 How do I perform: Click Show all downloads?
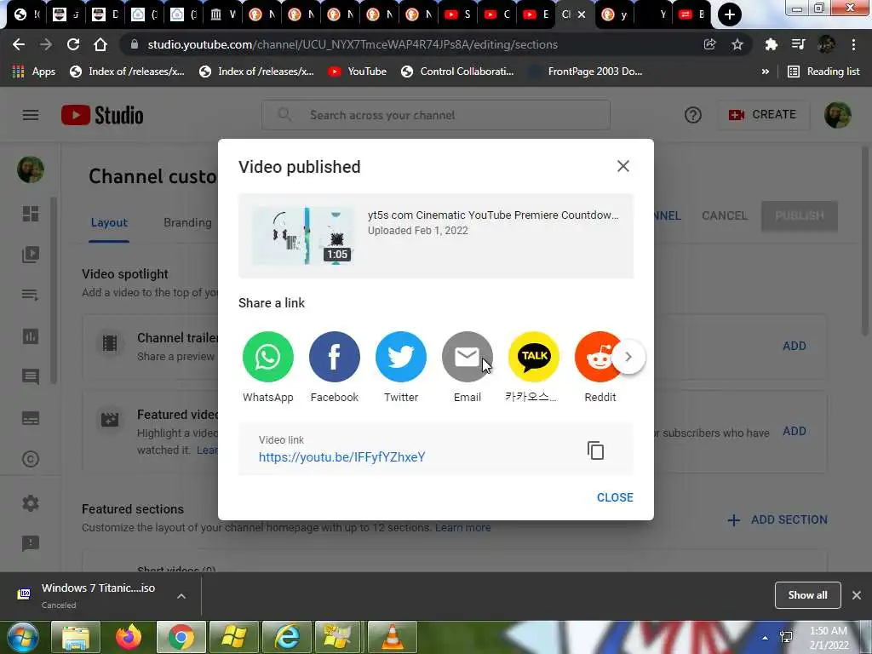[807, 595]
